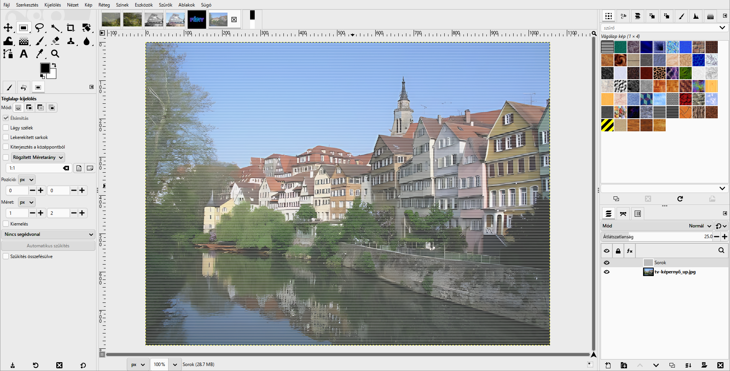This screenshot has height=371, width=730.
Task: Select the yellow-black striped warning pattern
Action: [607, 125]
